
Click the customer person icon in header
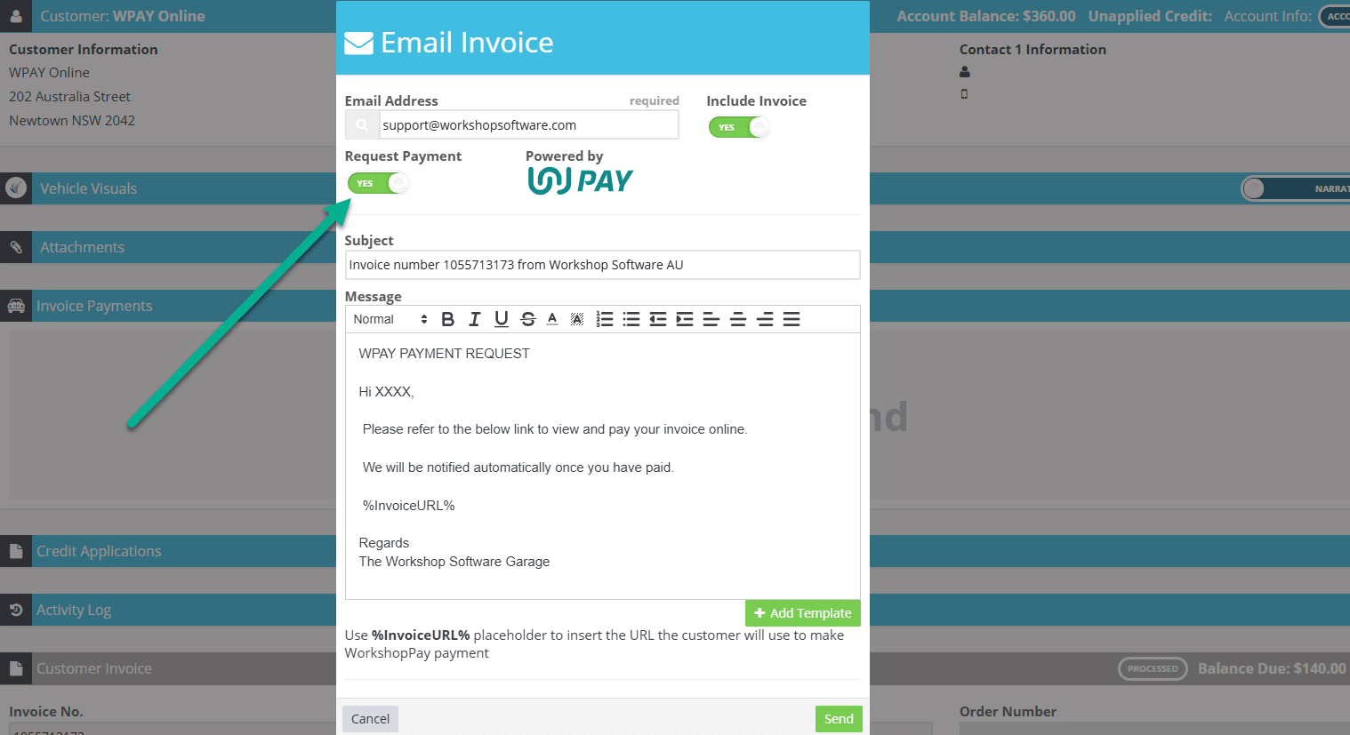click(16, 16)
